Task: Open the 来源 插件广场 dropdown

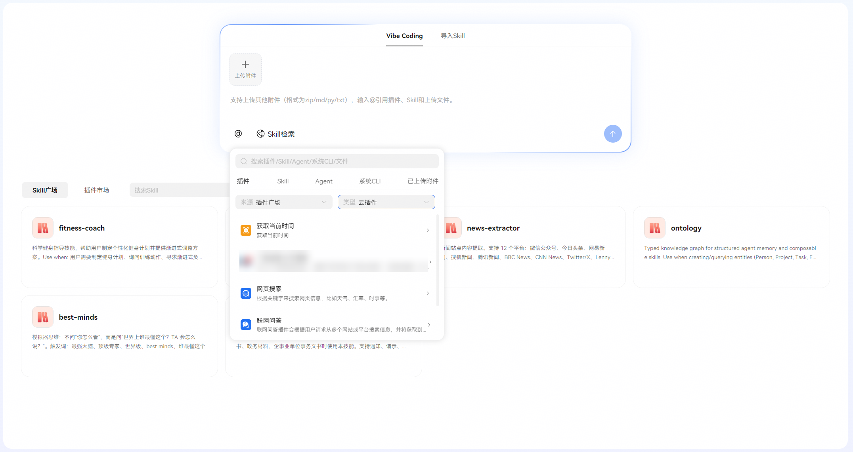Action: point(284,202)
